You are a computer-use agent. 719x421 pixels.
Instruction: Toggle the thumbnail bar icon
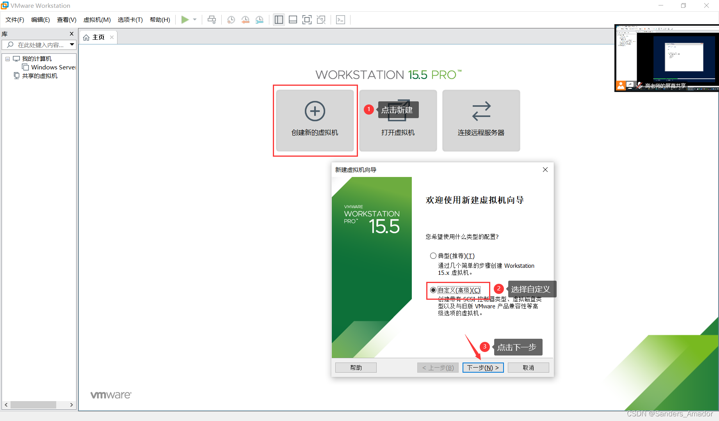tap(293, 19)
